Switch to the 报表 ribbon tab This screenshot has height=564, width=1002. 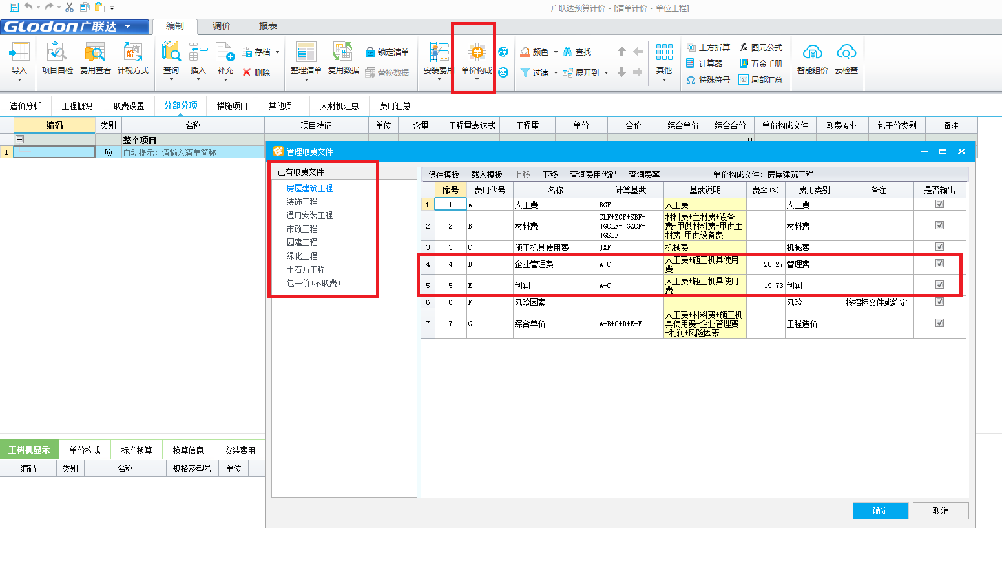(268, 26)
